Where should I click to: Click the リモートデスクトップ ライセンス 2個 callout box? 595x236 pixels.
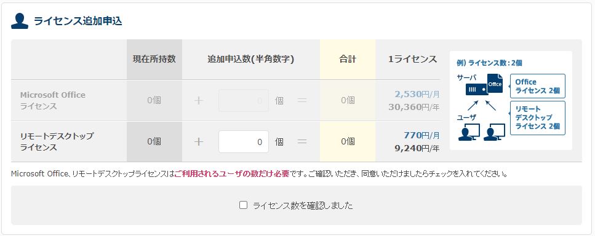[538, 118]
